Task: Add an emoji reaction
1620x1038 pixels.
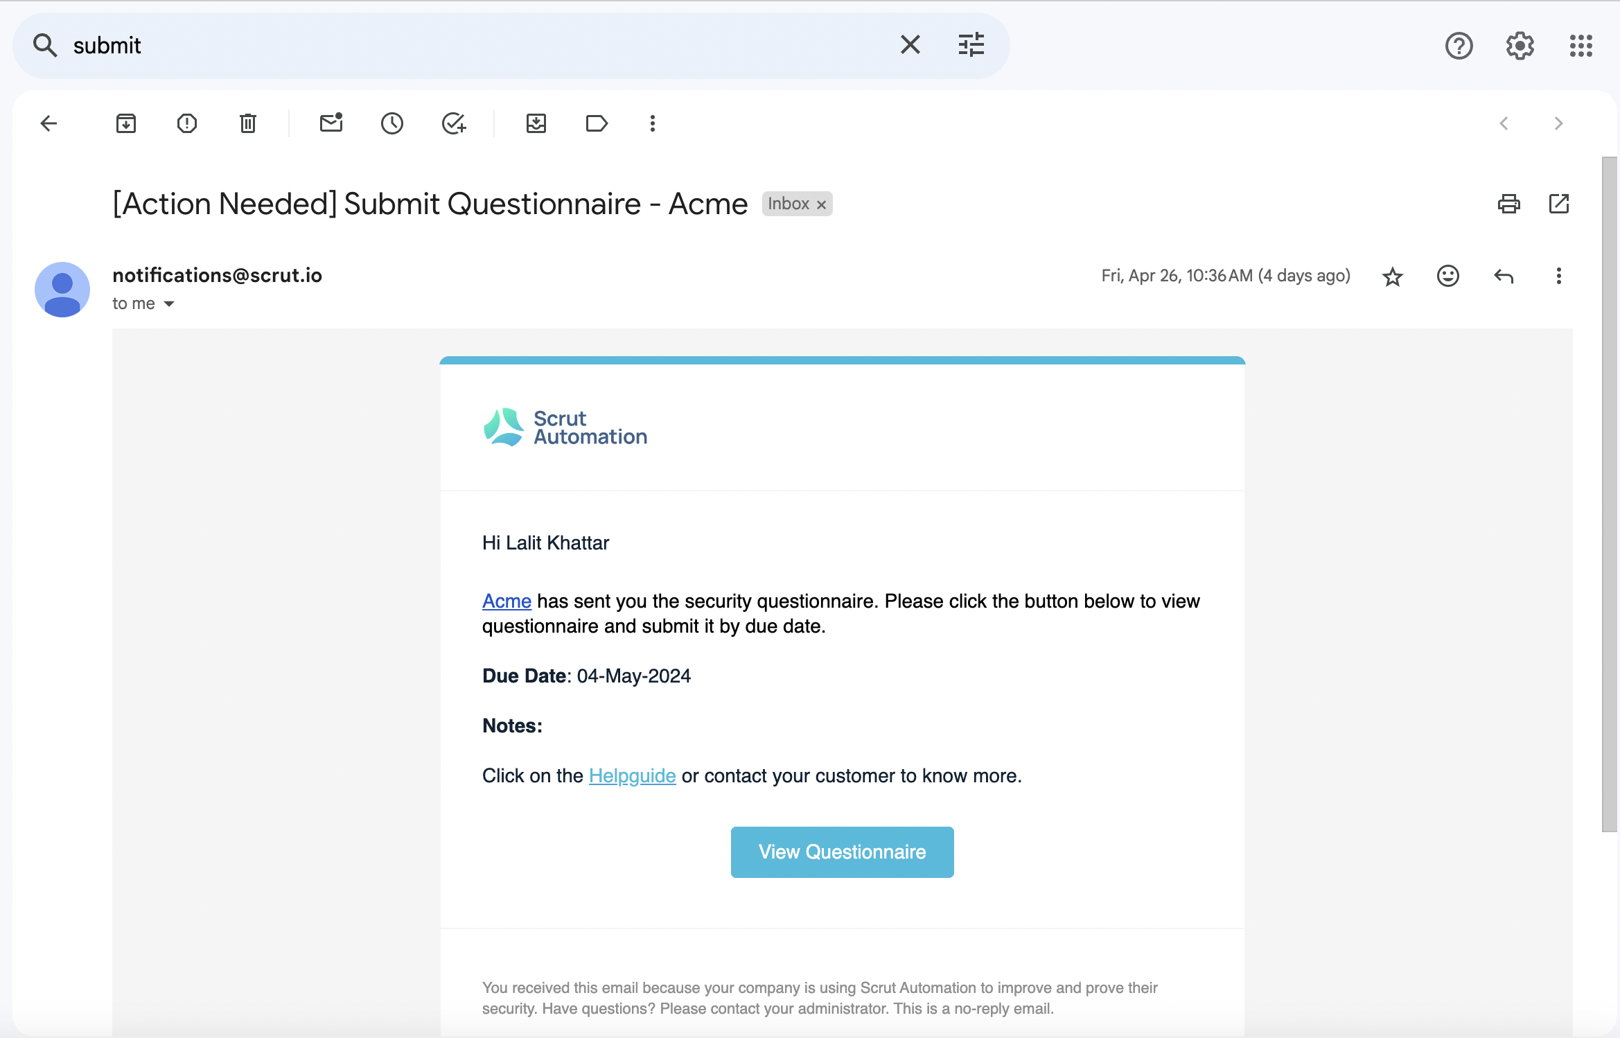Action: 1448,276
